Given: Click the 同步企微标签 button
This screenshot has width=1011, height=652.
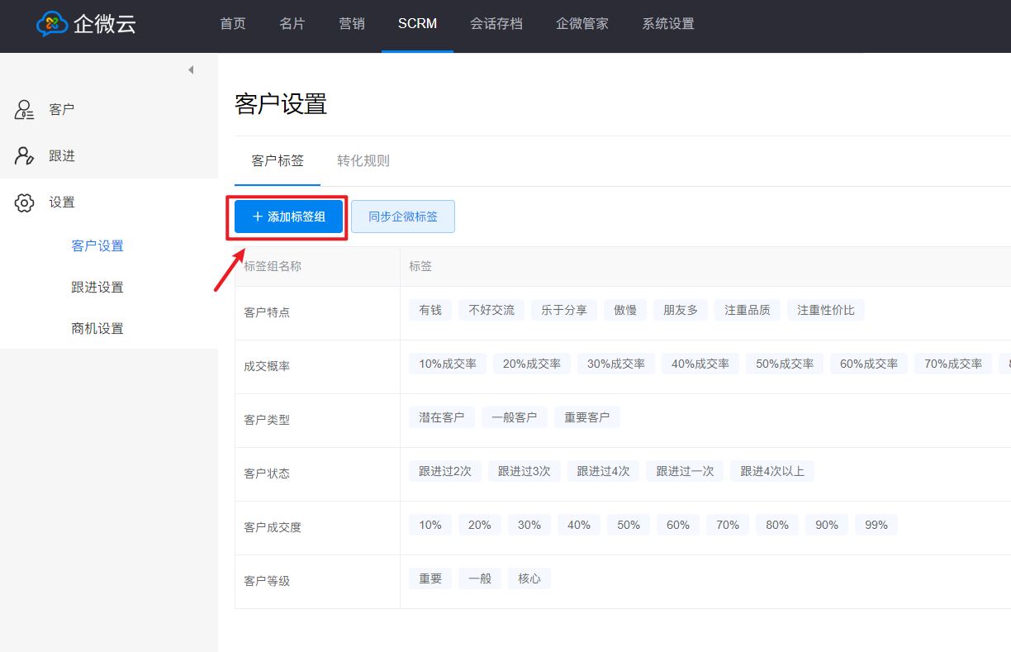Looking at the screenshot, I should point(403,217).
